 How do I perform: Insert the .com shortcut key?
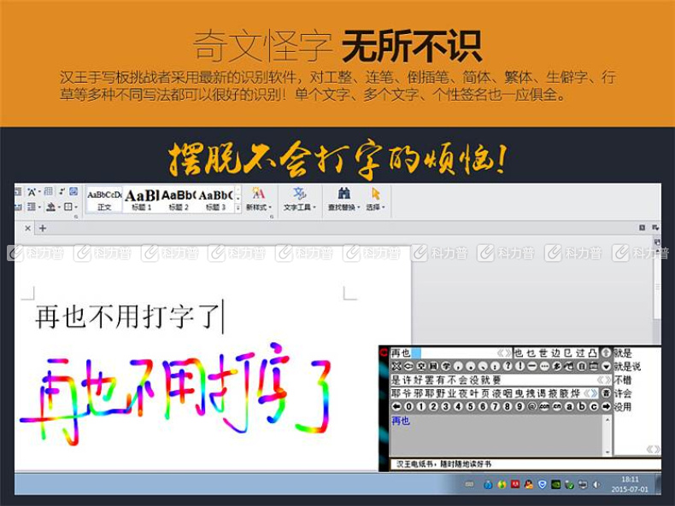coord(544,407)
